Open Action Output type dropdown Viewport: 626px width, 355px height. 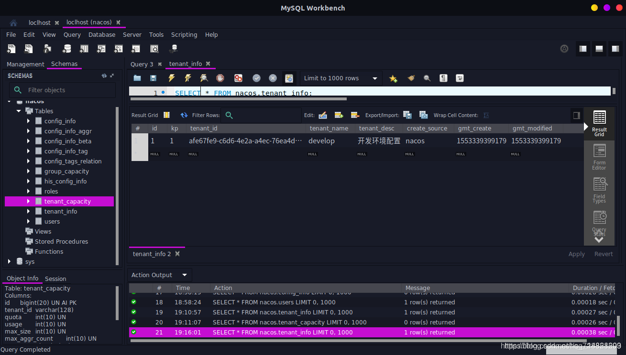coord(160,275)
